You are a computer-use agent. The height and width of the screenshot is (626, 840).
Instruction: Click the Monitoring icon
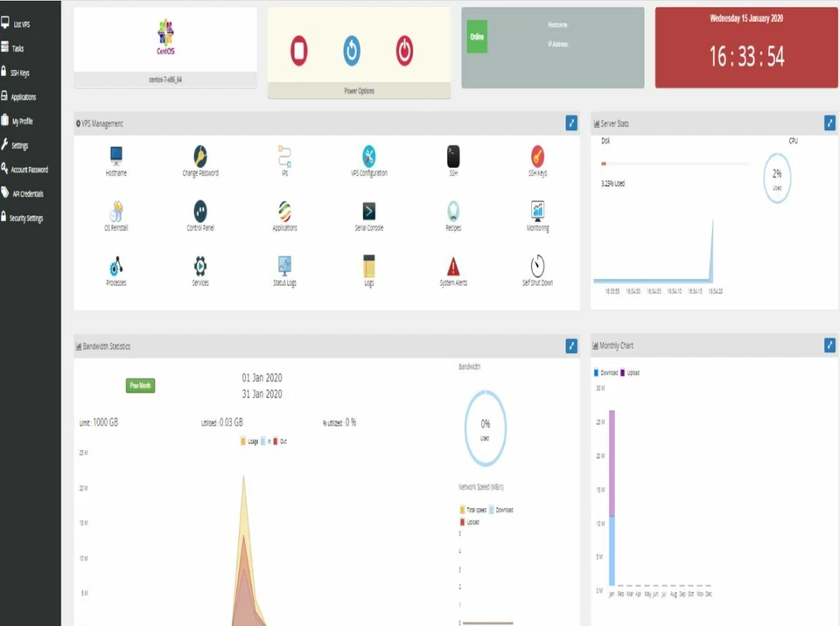tap(536, 209)
